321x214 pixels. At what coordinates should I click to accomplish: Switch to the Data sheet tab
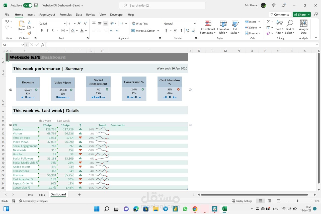pyautogui.click(x=30, y=195)
